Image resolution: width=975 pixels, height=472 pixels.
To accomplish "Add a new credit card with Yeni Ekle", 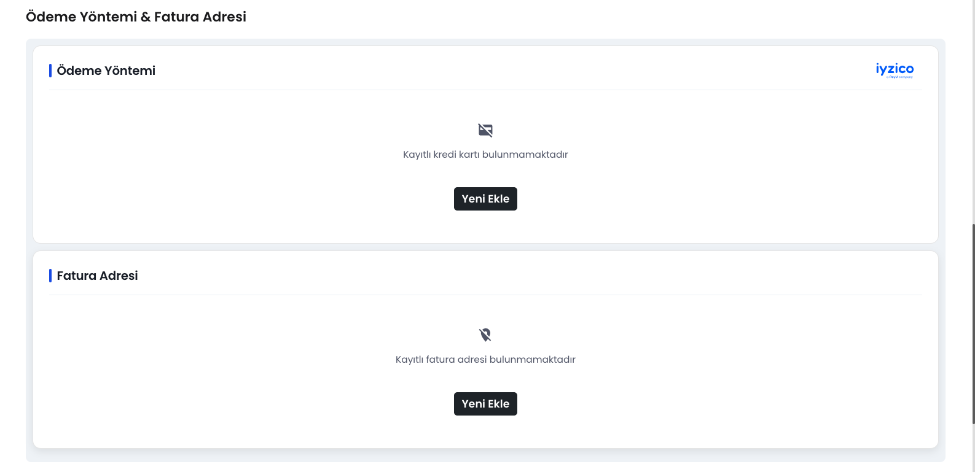I will pyautogui.click(x=485, y=199).
